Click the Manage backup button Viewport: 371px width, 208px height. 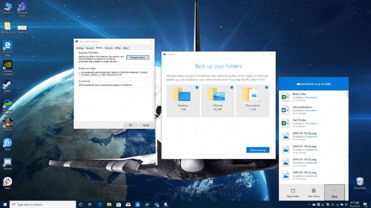click(x=138, y=57)
